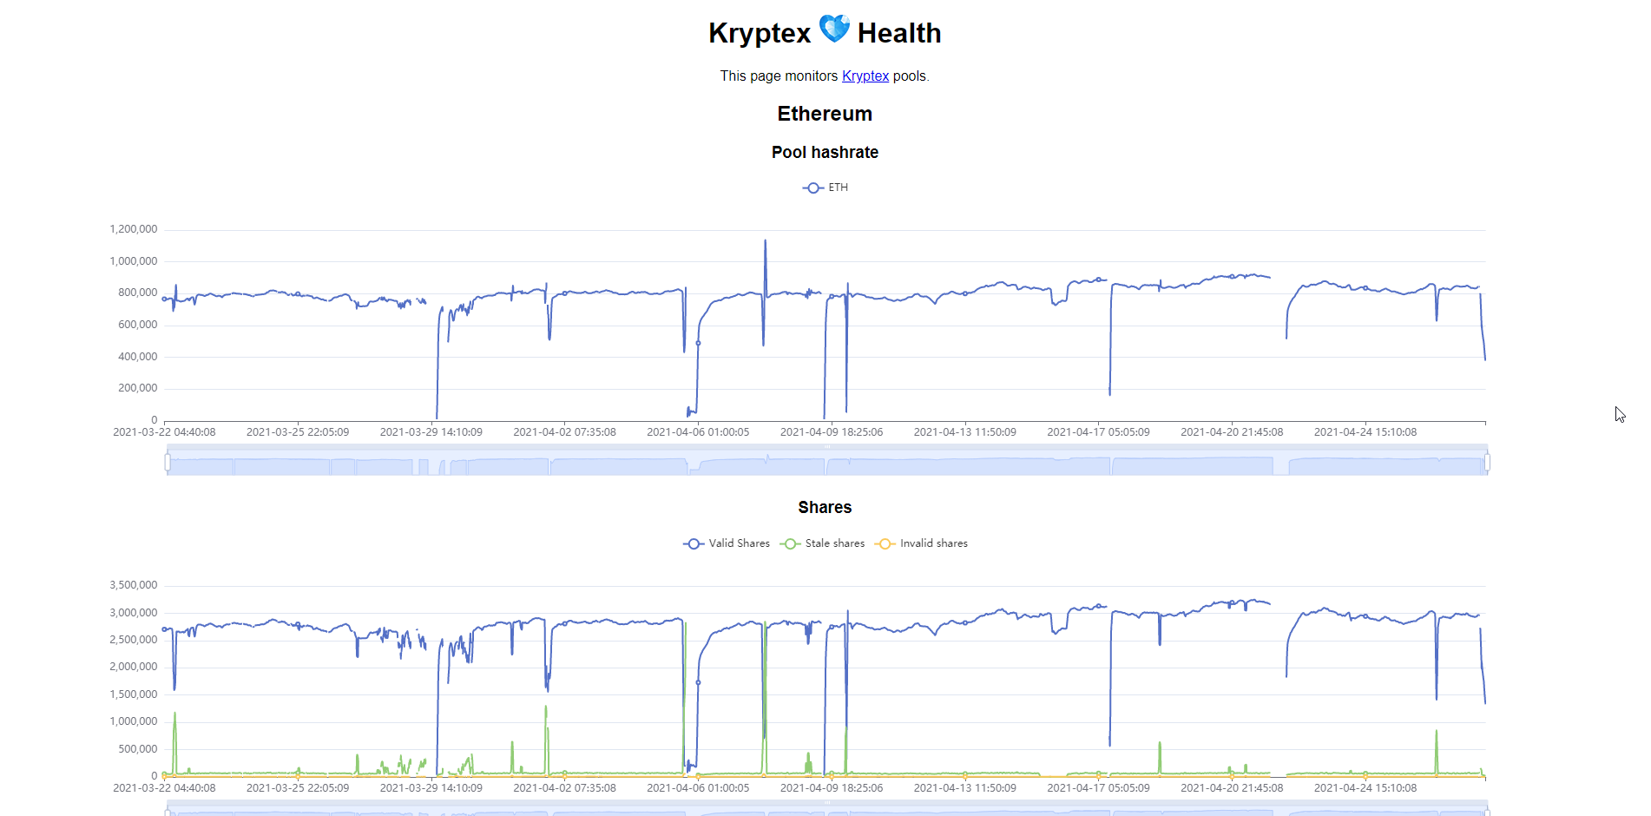The width and height of the screenshot is (1651, 816).
Task: Click 2021-03-29 14:10:09 on Pool hashrate axis
Action: point(431,432)
